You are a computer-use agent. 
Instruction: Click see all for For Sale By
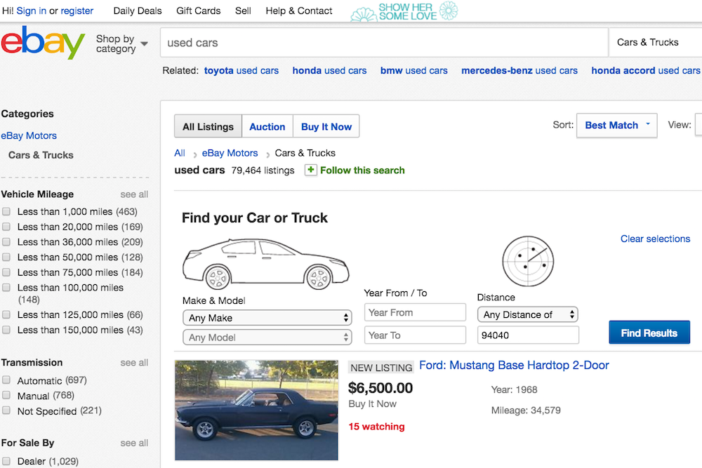pyautogui.click(x=134, y=443)
